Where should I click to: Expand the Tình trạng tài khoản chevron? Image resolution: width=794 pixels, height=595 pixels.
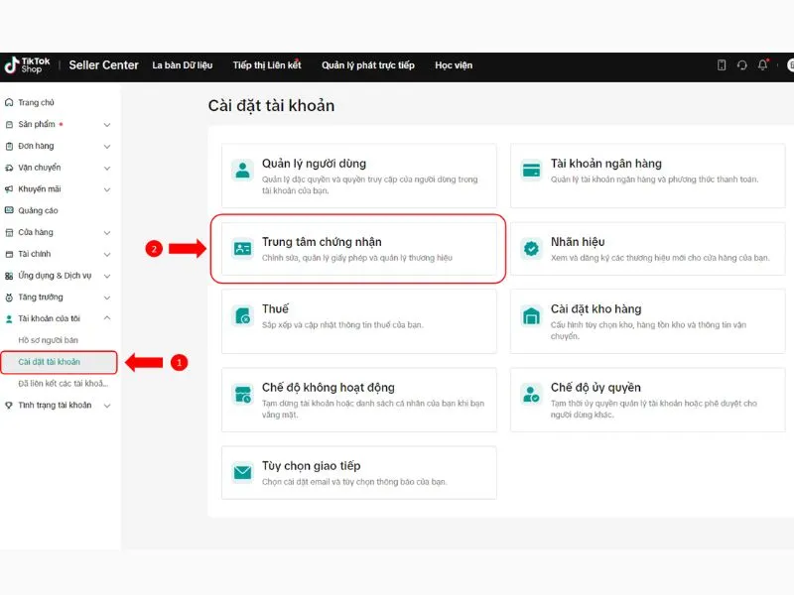pyautogui.click(x=107, y=406)
